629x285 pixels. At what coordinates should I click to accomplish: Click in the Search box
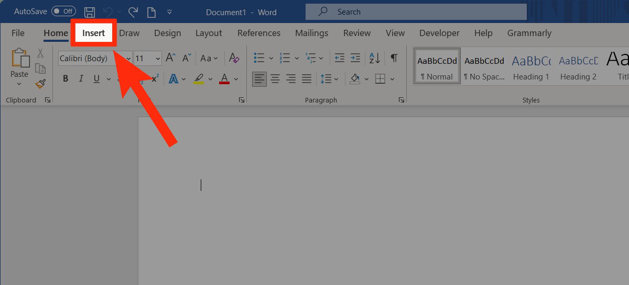tap(416, 12)
